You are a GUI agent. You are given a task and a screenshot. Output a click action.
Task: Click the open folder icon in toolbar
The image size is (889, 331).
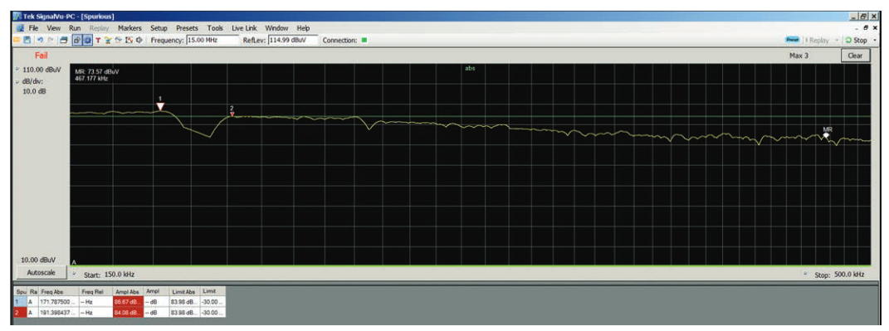[x=17, y=41]
